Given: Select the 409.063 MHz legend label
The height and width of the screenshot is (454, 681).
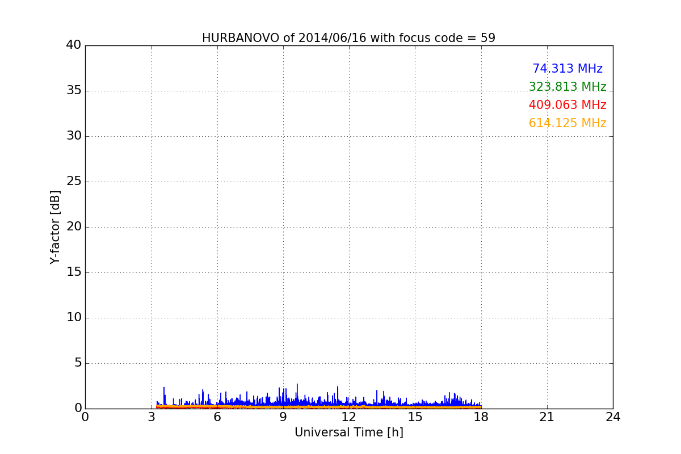Looking at the screenshot, I should point(567,105).
